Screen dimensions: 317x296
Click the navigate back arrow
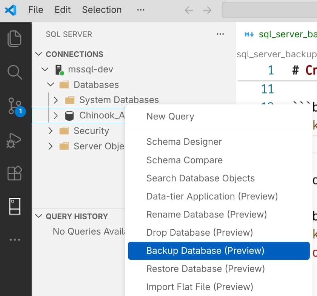click(189, 11)
